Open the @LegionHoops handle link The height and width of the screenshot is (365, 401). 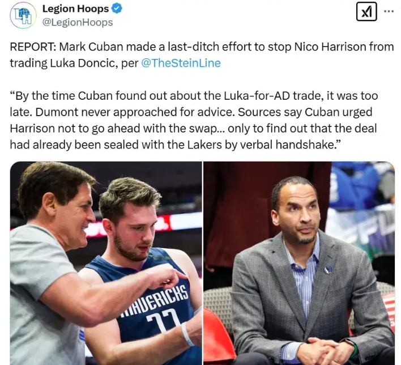(77, 22)
